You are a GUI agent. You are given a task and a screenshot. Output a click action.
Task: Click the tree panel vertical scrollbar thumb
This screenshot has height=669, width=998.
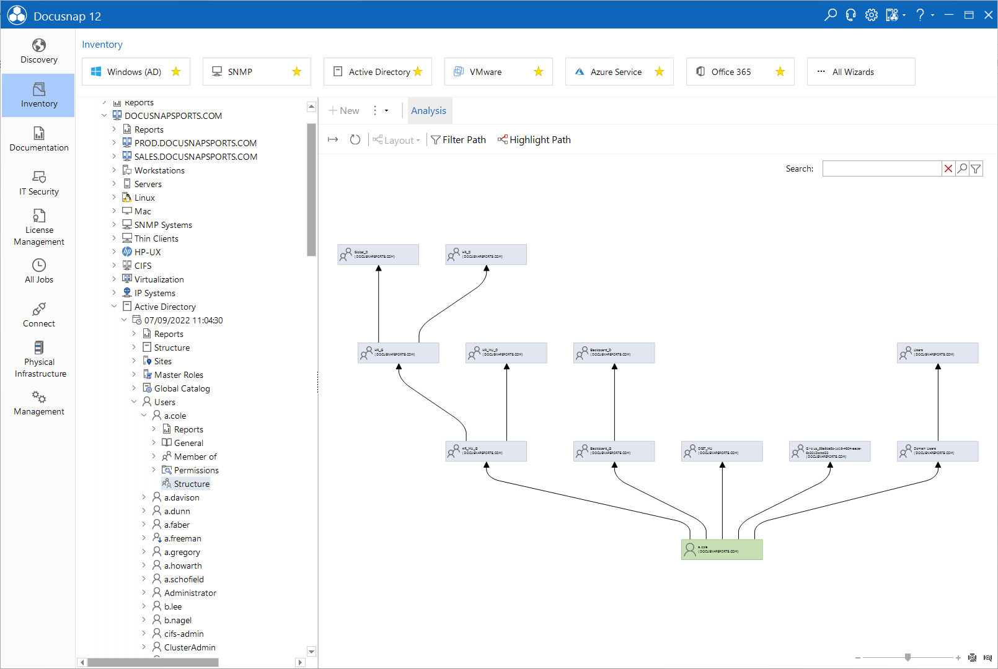point(312,189)
